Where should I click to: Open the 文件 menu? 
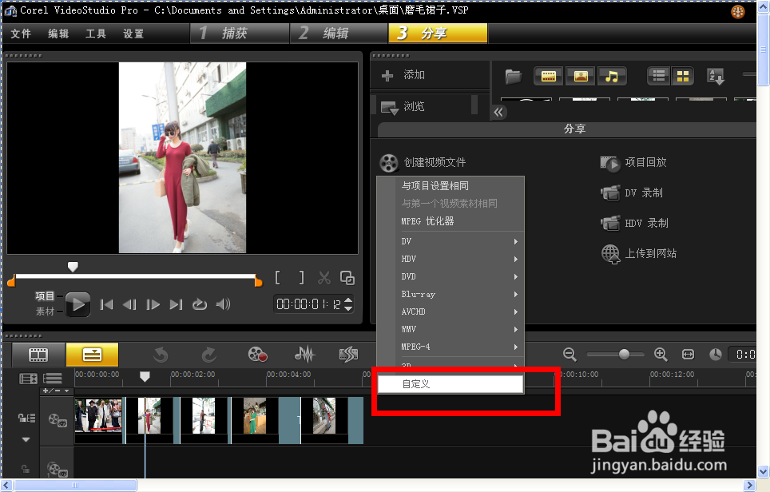click(x=21, y=34)
